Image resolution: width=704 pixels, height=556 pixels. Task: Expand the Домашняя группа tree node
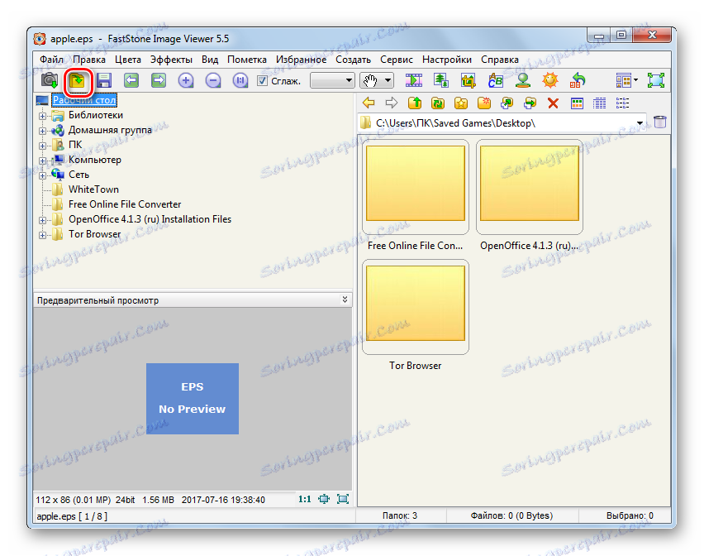(x=42, y=131)
